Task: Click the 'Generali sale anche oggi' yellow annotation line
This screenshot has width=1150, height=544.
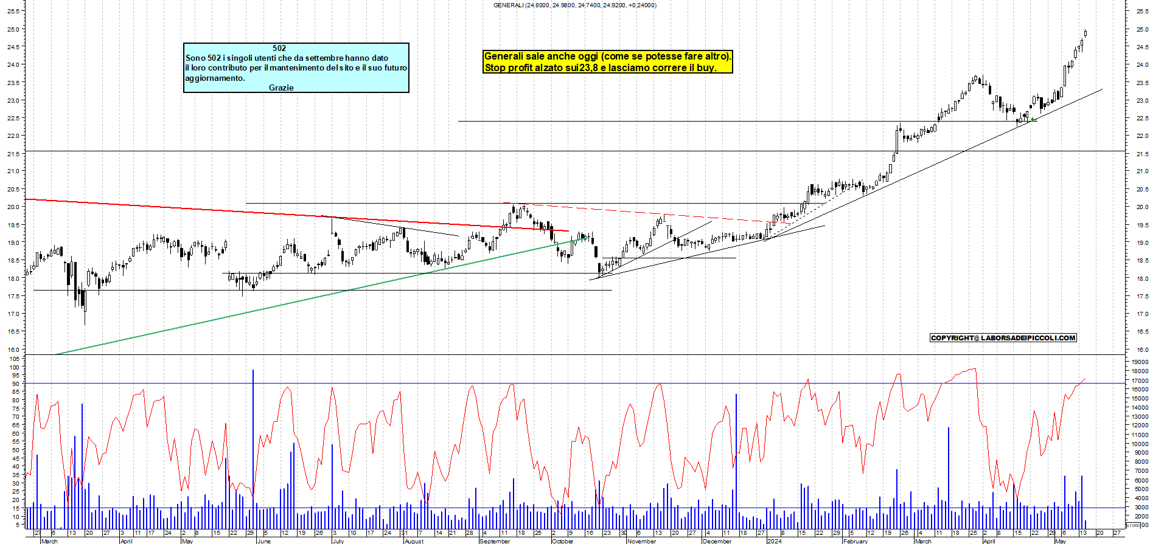Action: pyautogui.click(x=607, y=56)
